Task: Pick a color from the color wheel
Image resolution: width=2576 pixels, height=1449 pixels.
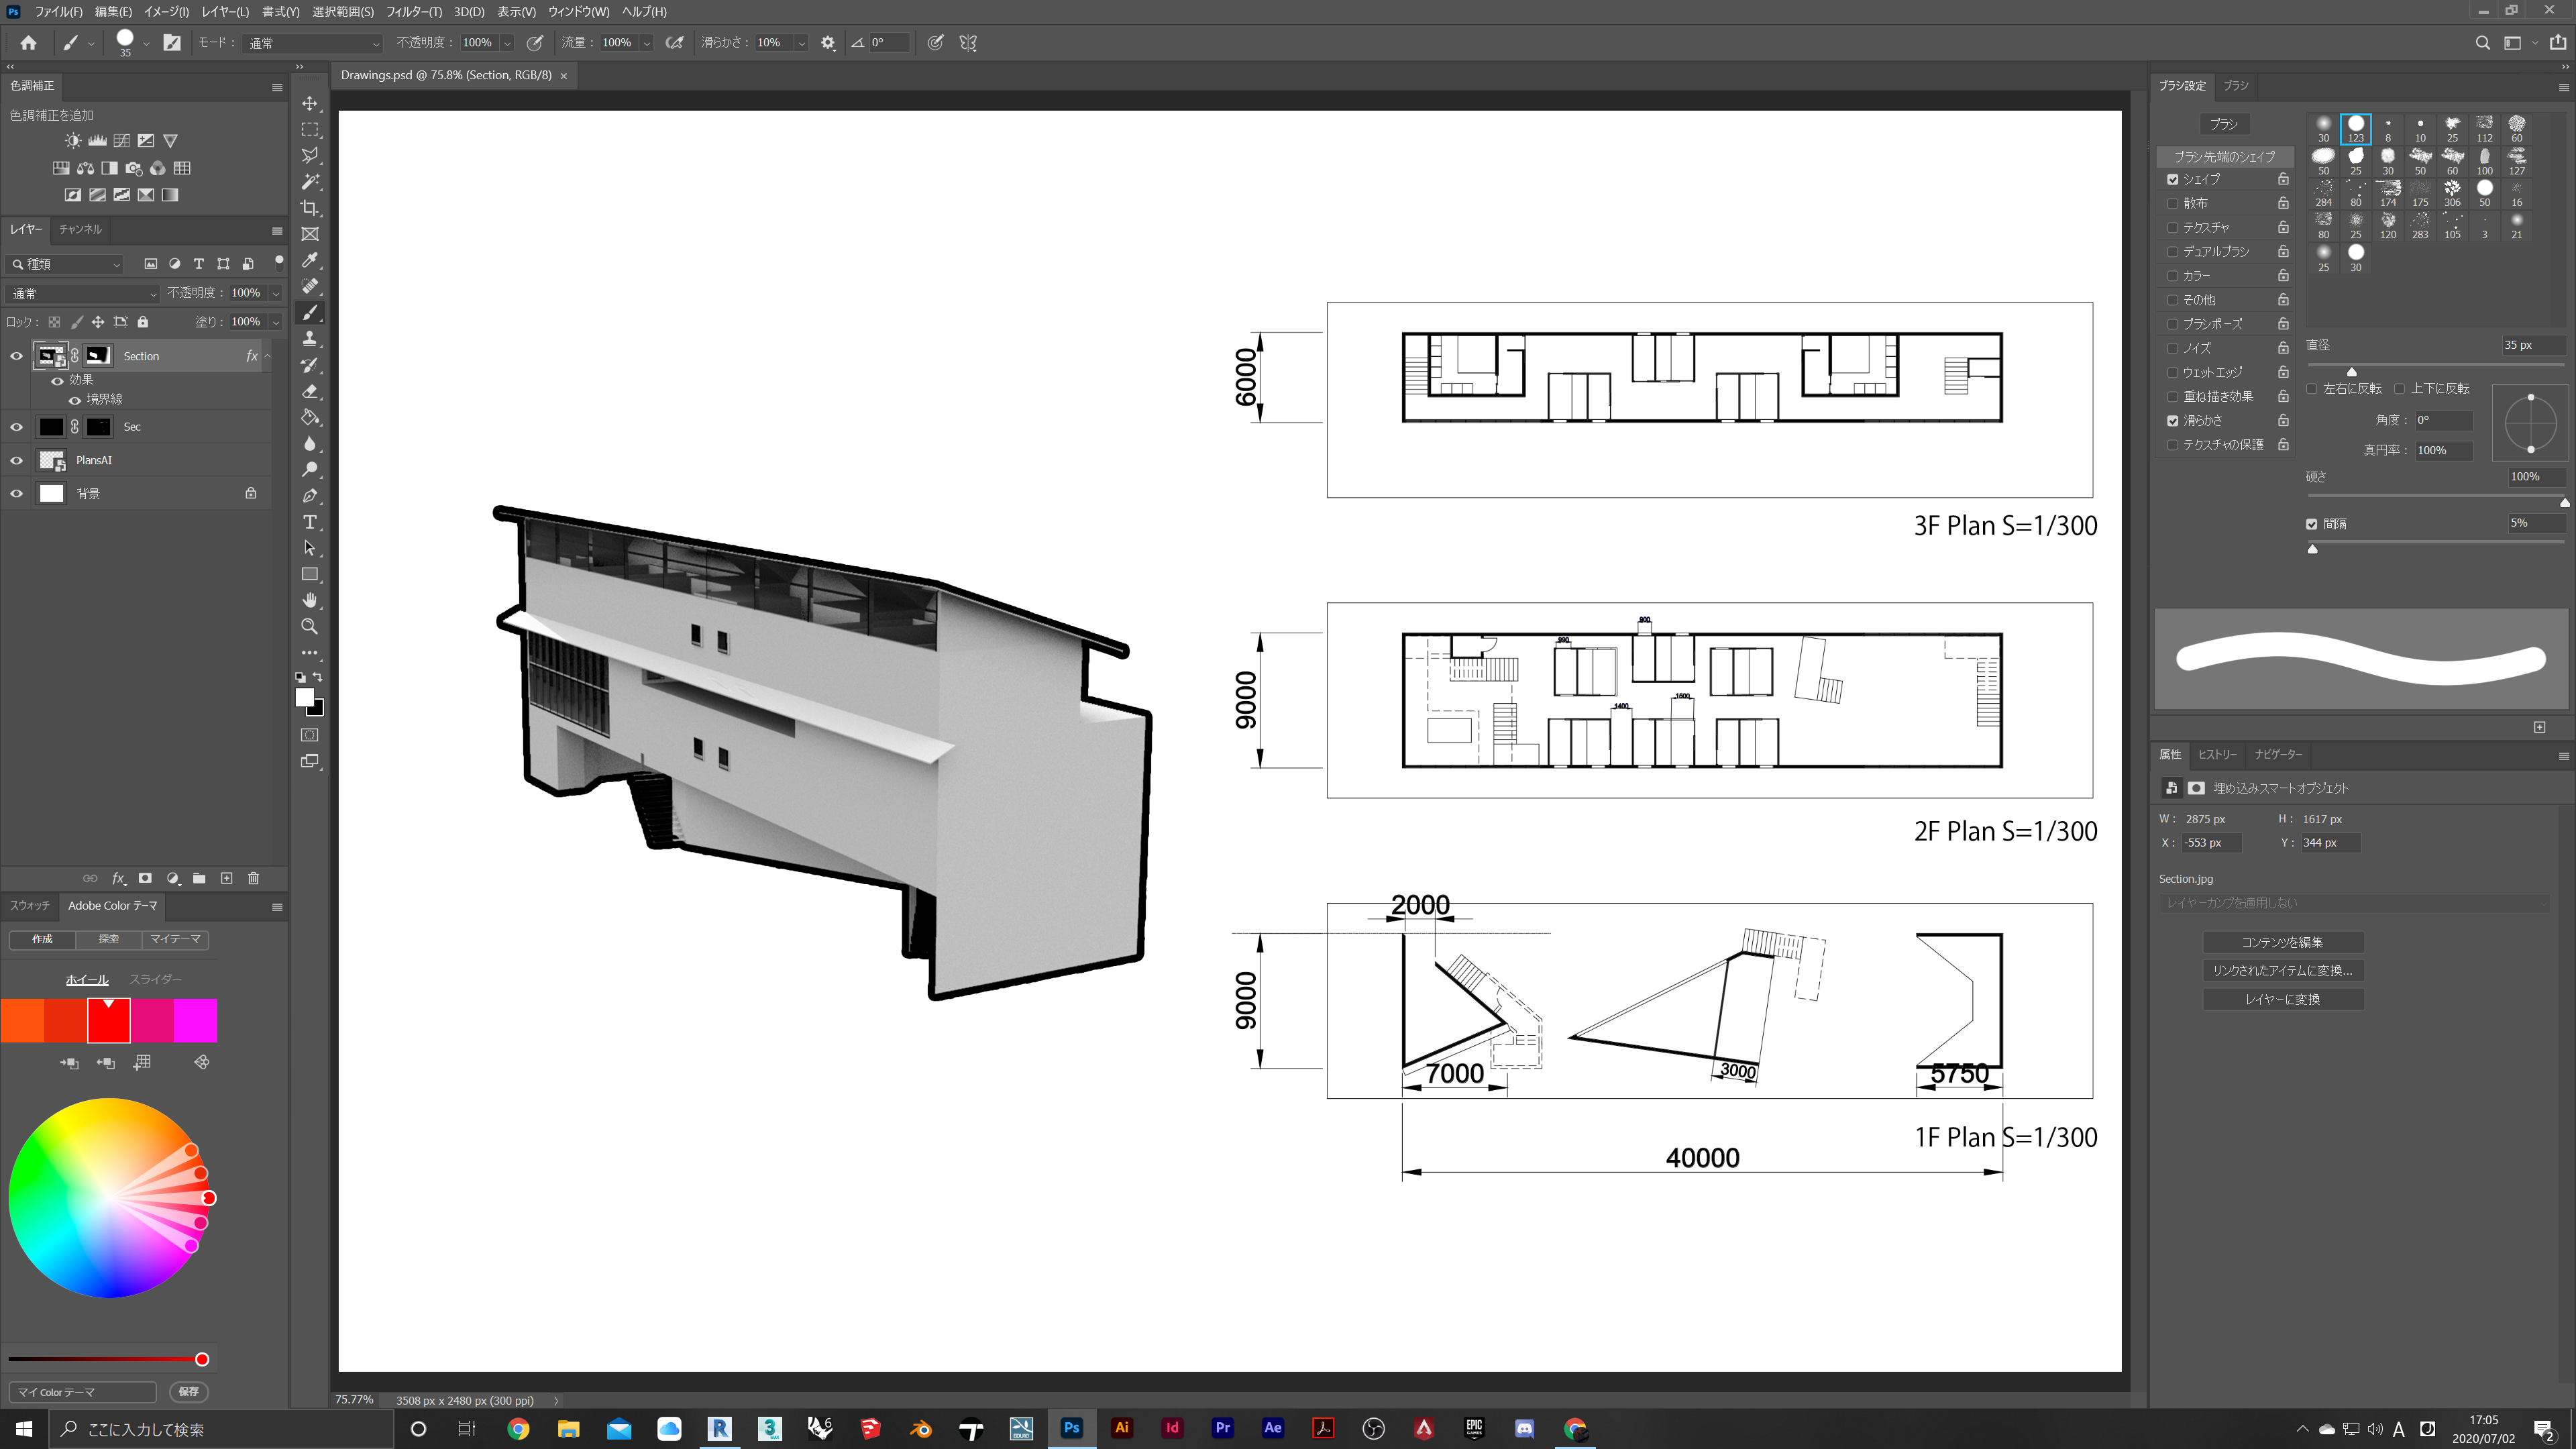Action: pyautogui.click(x=110, y=1200)
